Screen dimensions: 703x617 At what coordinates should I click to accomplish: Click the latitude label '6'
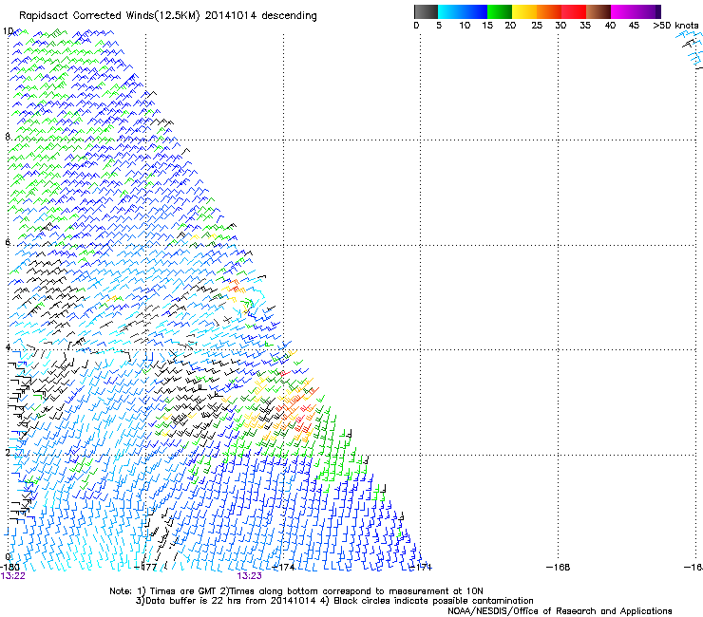8,242
